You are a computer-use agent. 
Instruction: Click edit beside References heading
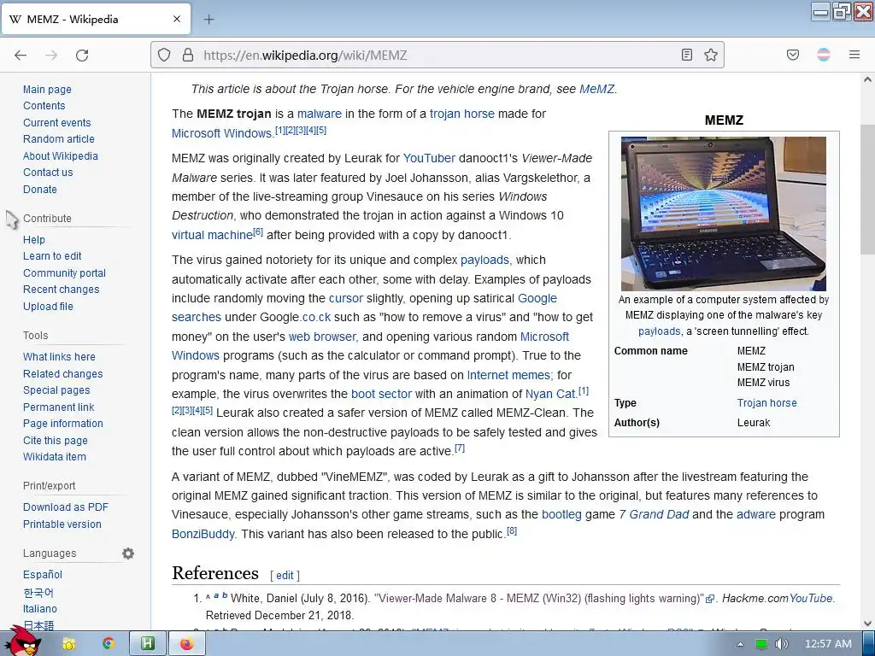[x=285, y=575]
